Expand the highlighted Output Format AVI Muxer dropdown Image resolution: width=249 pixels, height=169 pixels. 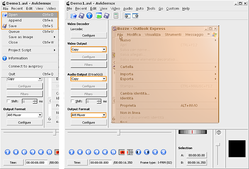pos(88,115)
